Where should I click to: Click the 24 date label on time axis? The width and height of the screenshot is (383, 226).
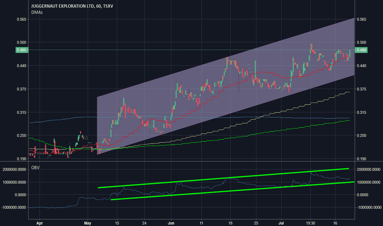coord(144,223)
